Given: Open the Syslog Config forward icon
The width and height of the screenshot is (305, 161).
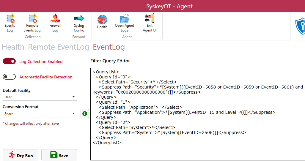Looking at the screenshot, I should [x=79, y=19].
